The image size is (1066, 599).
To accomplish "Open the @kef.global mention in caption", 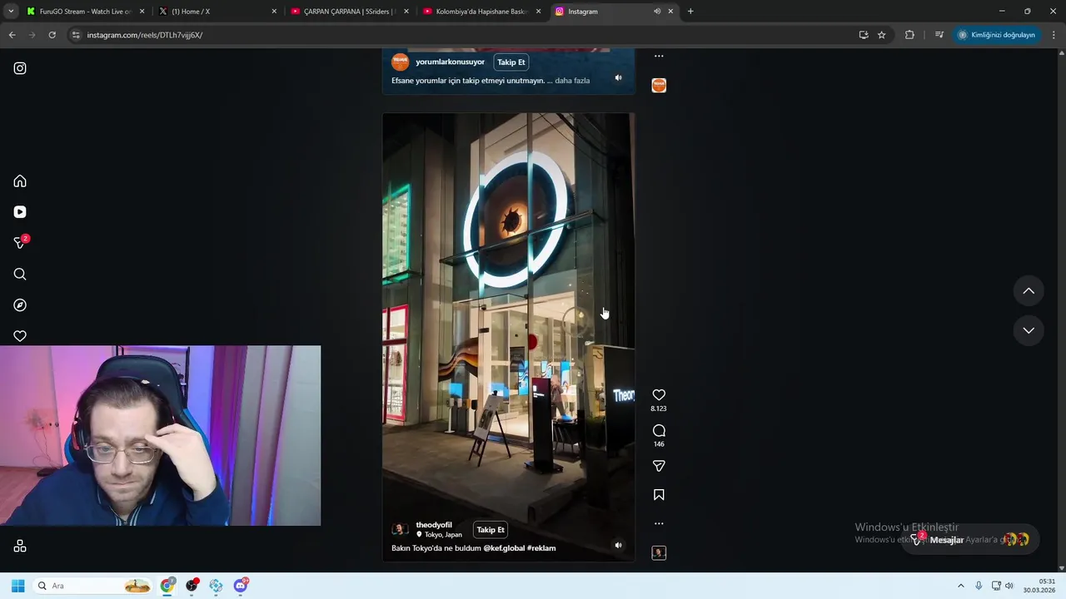I will (x=504, y=548).
